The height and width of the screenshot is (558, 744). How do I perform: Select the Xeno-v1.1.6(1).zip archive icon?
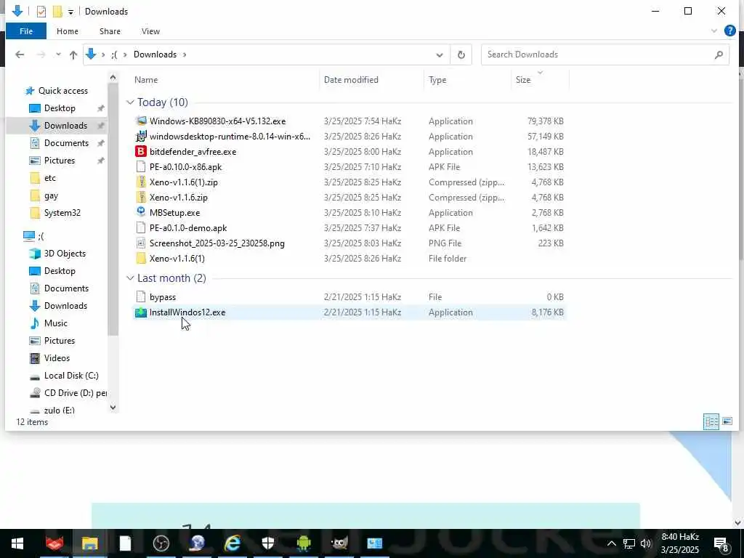point(141,182)
